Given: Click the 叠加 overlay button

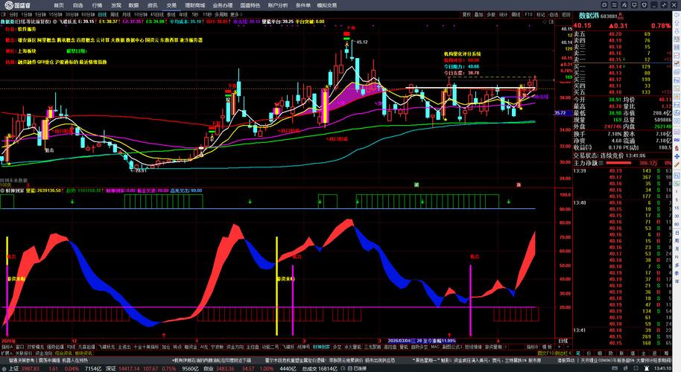Looking at the screenshot, I should (478, 14).
